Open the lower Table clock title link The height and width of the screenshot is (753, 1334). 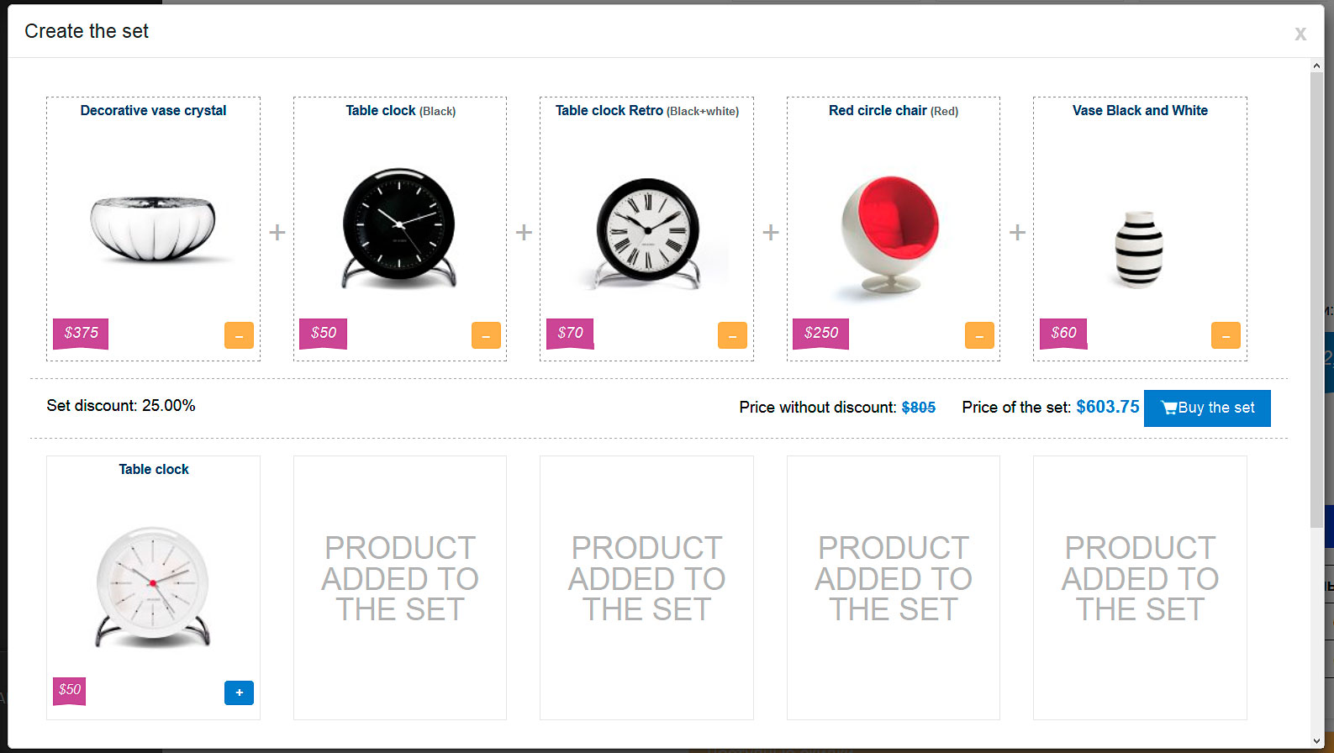(153, 469)
